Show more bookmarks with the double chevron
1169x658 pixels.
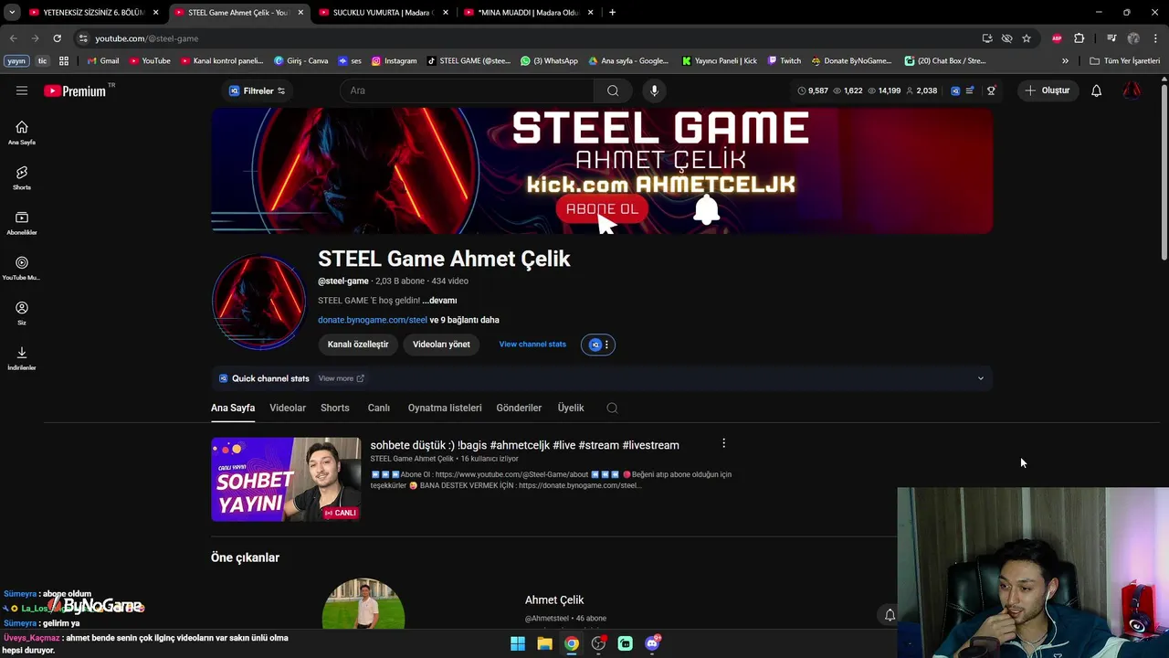(x=1065, y=61)
